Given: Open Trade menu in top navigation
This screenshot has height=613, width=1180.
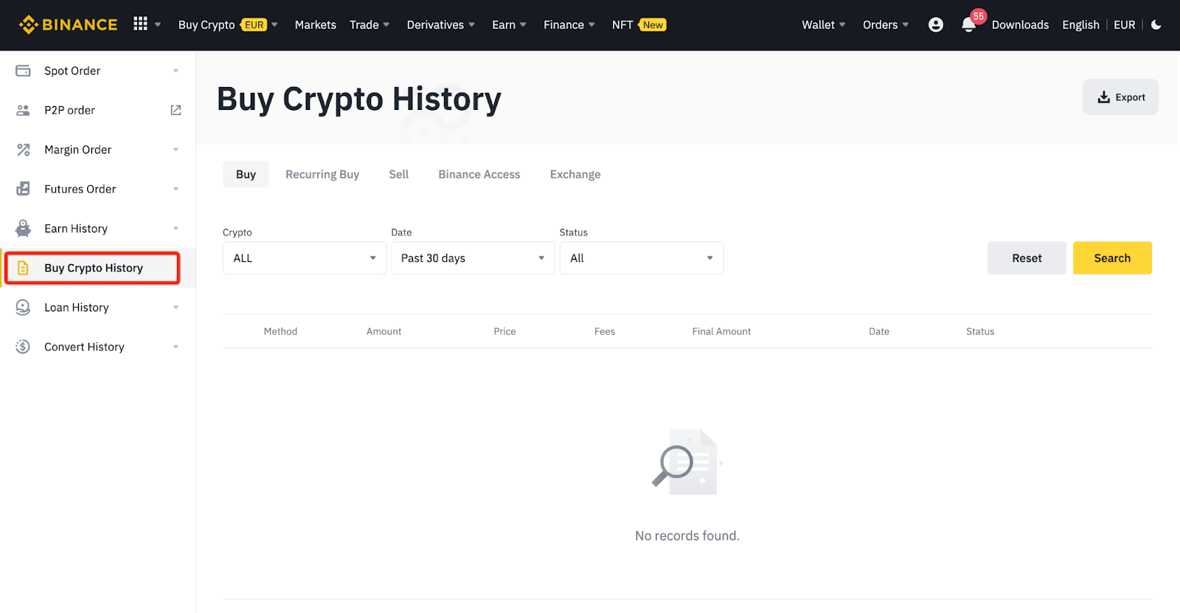Looking at the screenshot, I should click(369, 24).
